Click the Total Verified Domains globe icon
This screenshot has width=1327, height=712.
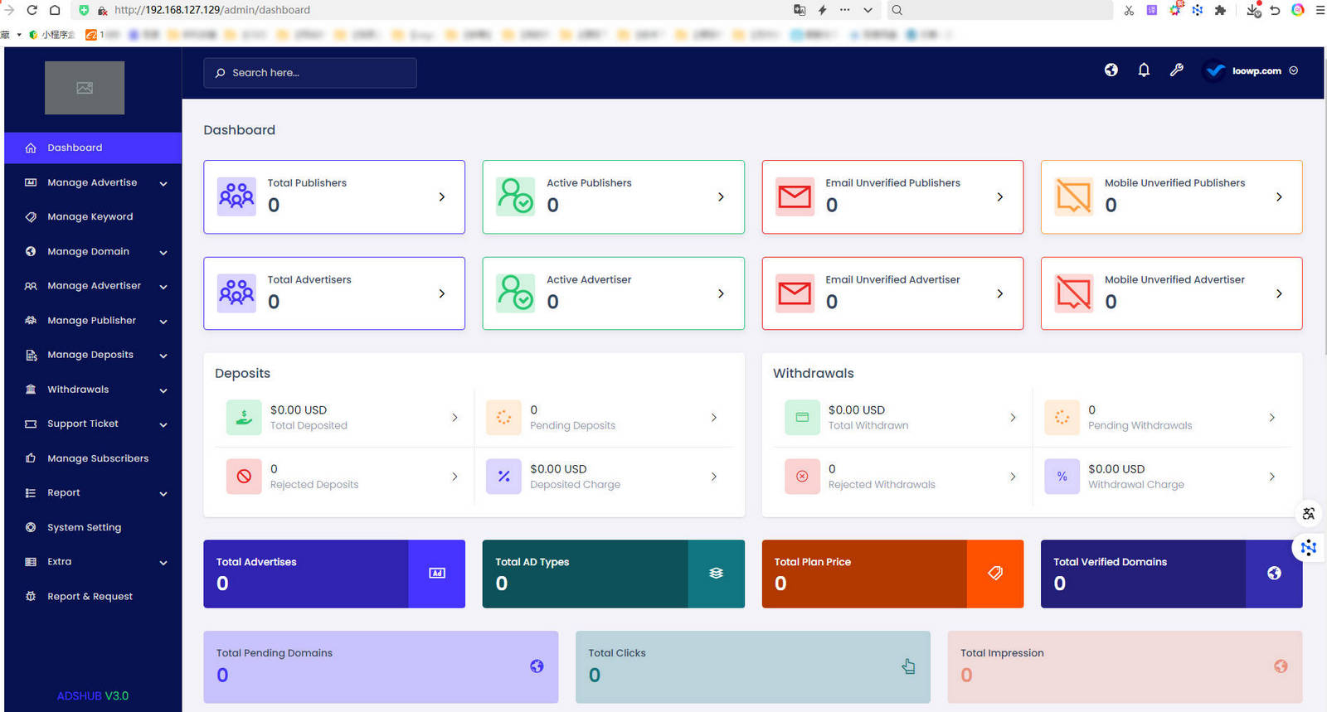[1274, 574]
